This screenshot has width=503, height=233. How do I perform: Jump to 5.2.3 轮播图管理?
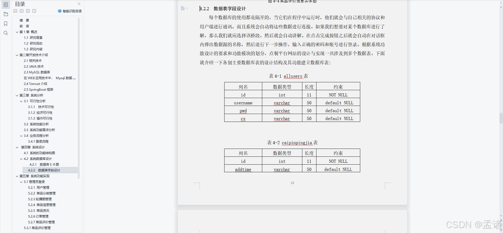click(40, 199)
